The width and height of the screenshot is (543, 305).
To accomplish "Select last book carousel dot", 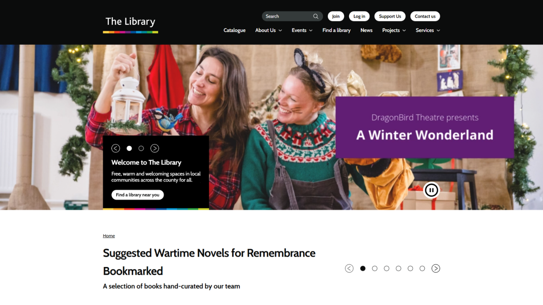I will click(x=422, y=269).
